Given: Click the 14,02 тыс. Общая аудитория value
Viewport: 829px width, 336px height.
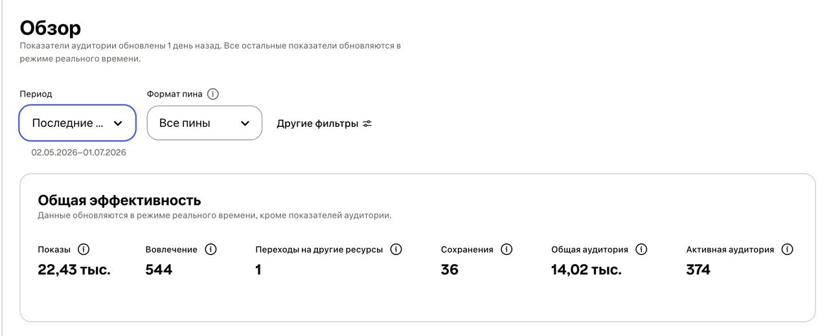Looking at the screenshot, I should (586, 270).
